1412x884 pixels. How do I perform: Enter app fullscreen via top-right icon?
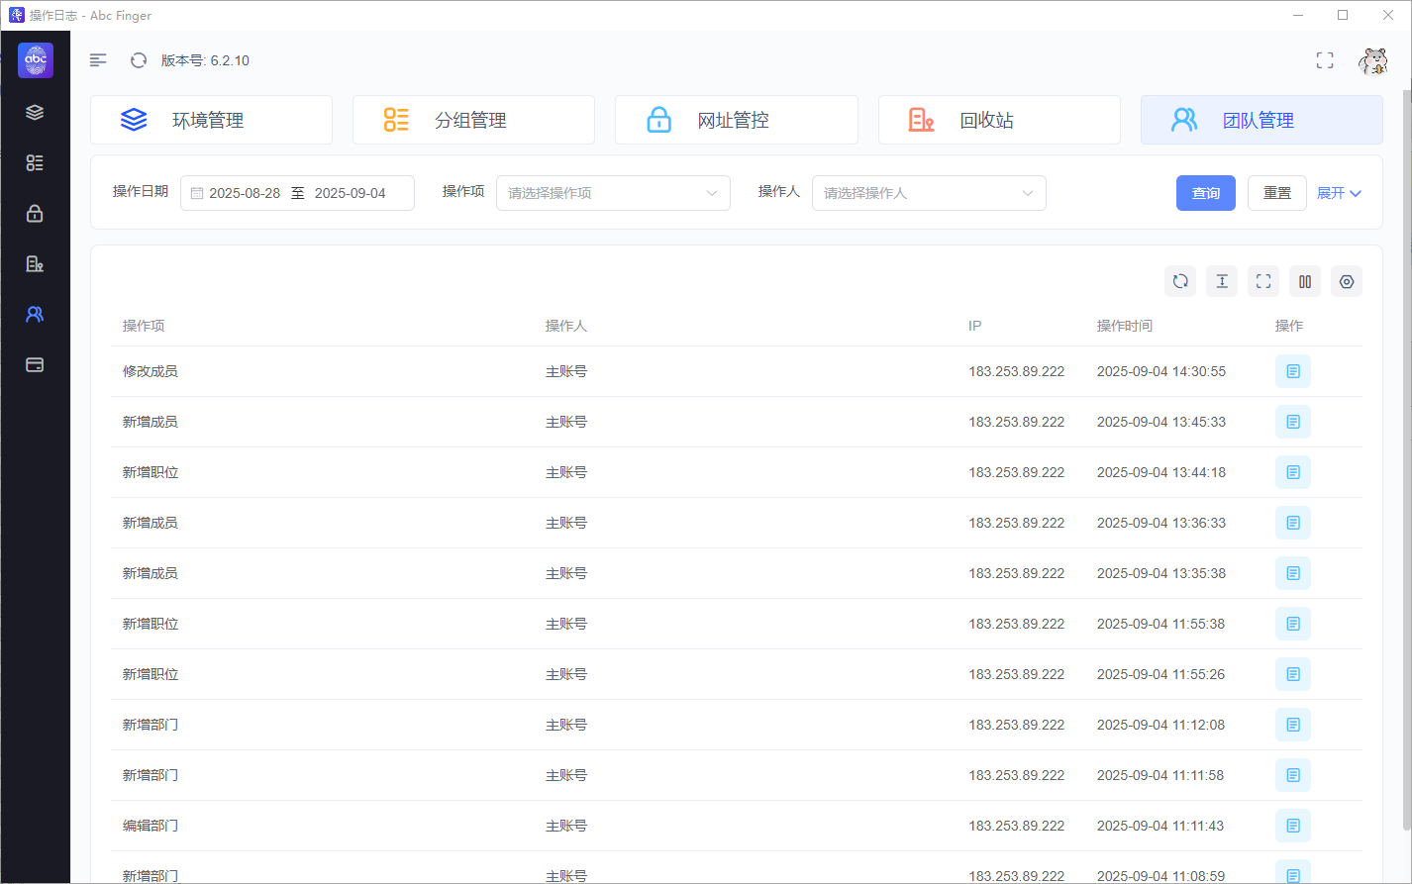pos(1325,60)
